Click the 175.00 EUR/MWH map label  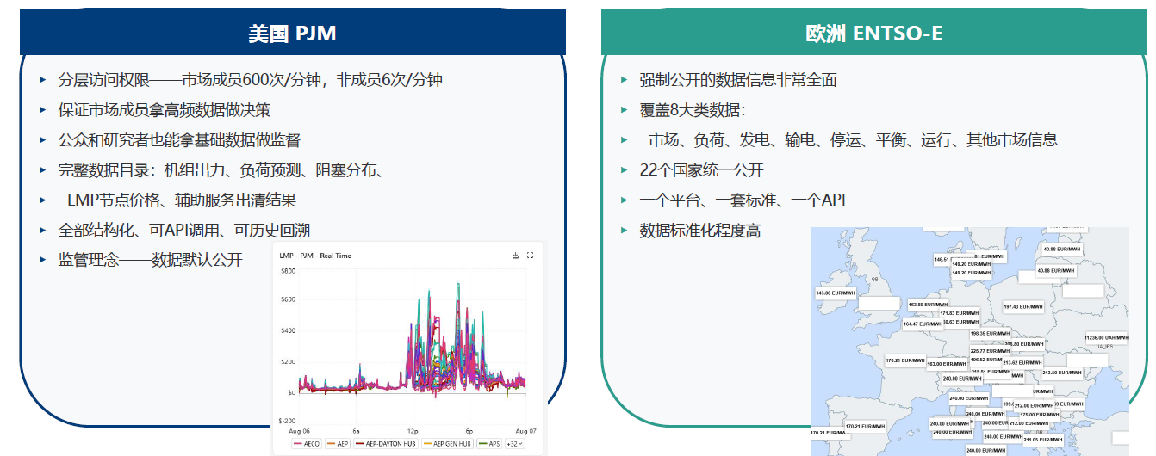1039,415
